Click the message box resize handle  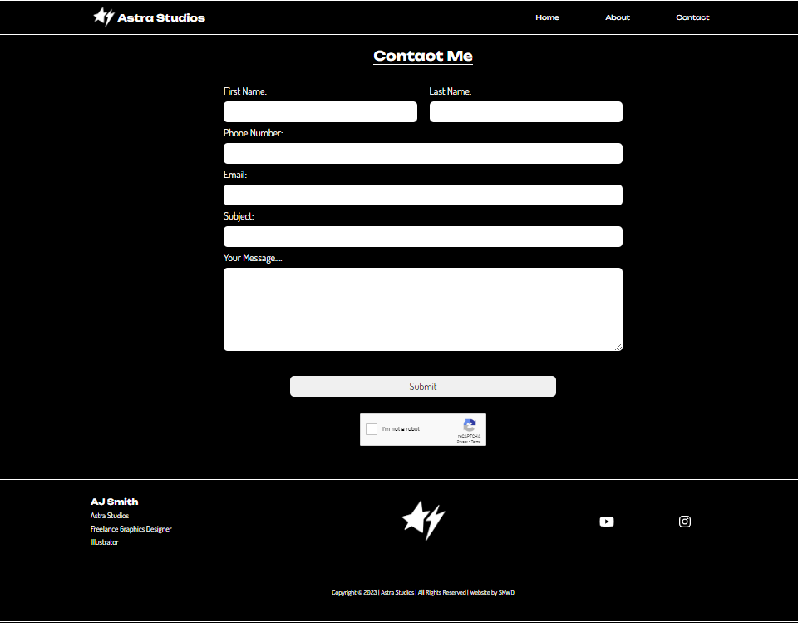click(x=618, y=347)
